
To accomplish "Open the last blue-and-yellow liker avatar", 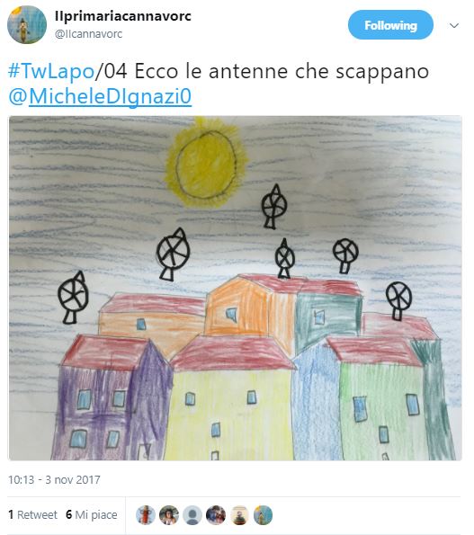I will tap(263, 515).
